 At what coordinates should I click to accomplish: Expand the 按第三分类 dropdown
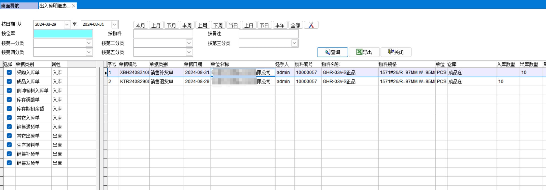click(x=294, y=43)
